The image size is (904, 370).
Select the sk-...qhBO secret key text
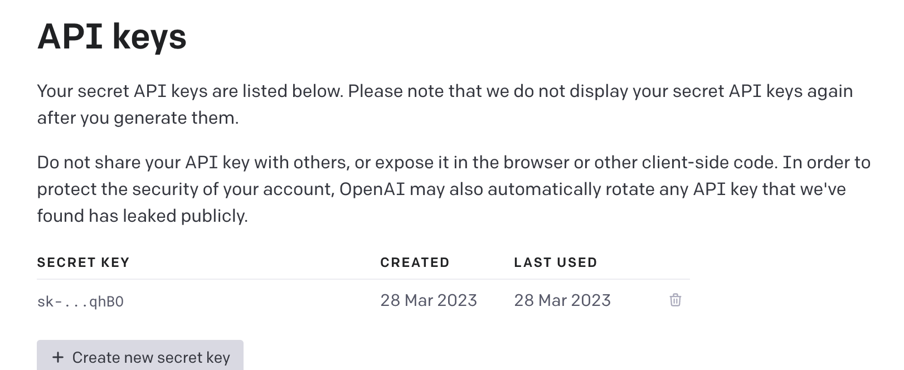click(x=80, y=301)
